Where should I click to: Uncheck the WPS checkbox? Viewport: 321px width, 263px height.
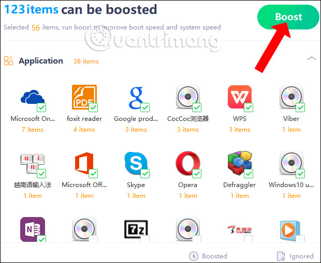(249, 107)
